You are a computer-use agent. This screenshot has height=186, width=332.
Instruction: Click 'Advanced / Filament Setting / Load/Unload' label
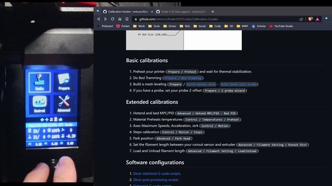222,151
